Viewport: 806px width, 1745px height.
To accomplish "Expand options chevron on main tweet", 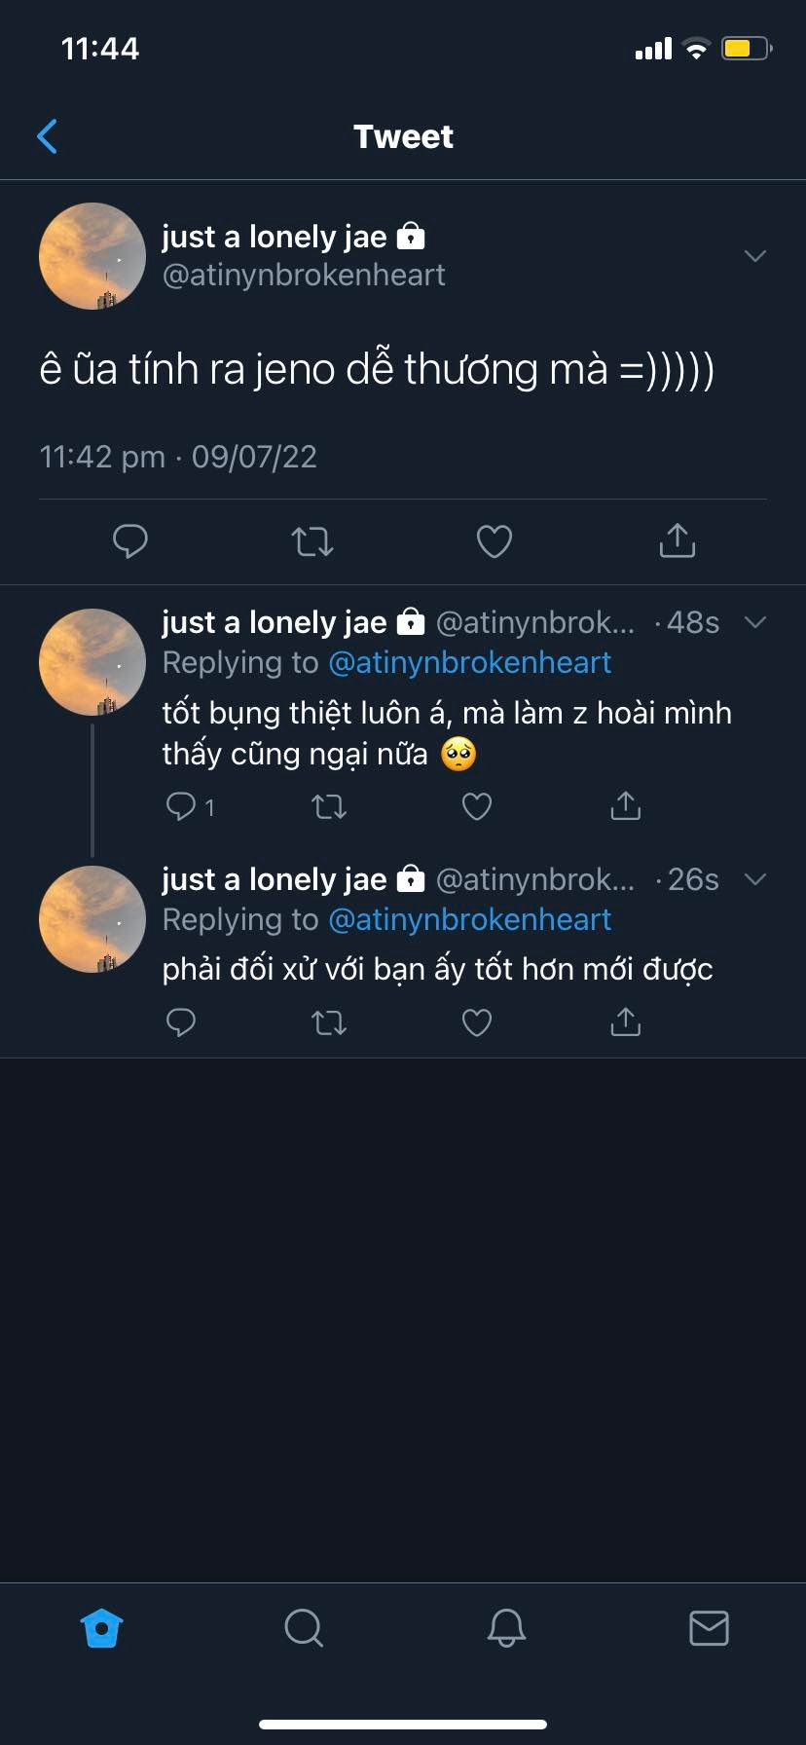I will (x=754, y=256).
